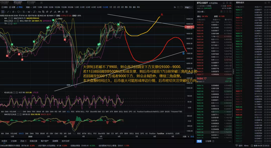Viewport: 271px width, 148px height.
Task: Select StochRSI in the KDJ panel indicator row
Action: point(93,112)
